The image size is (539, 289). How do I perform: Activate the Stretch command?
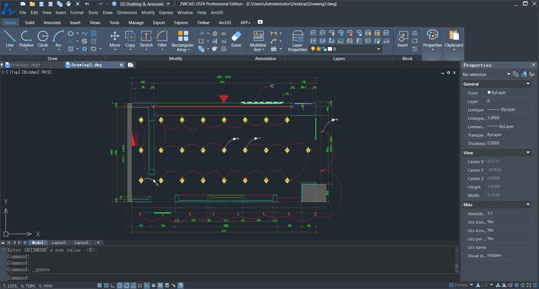pyautogui.click(x=146, y=39)
